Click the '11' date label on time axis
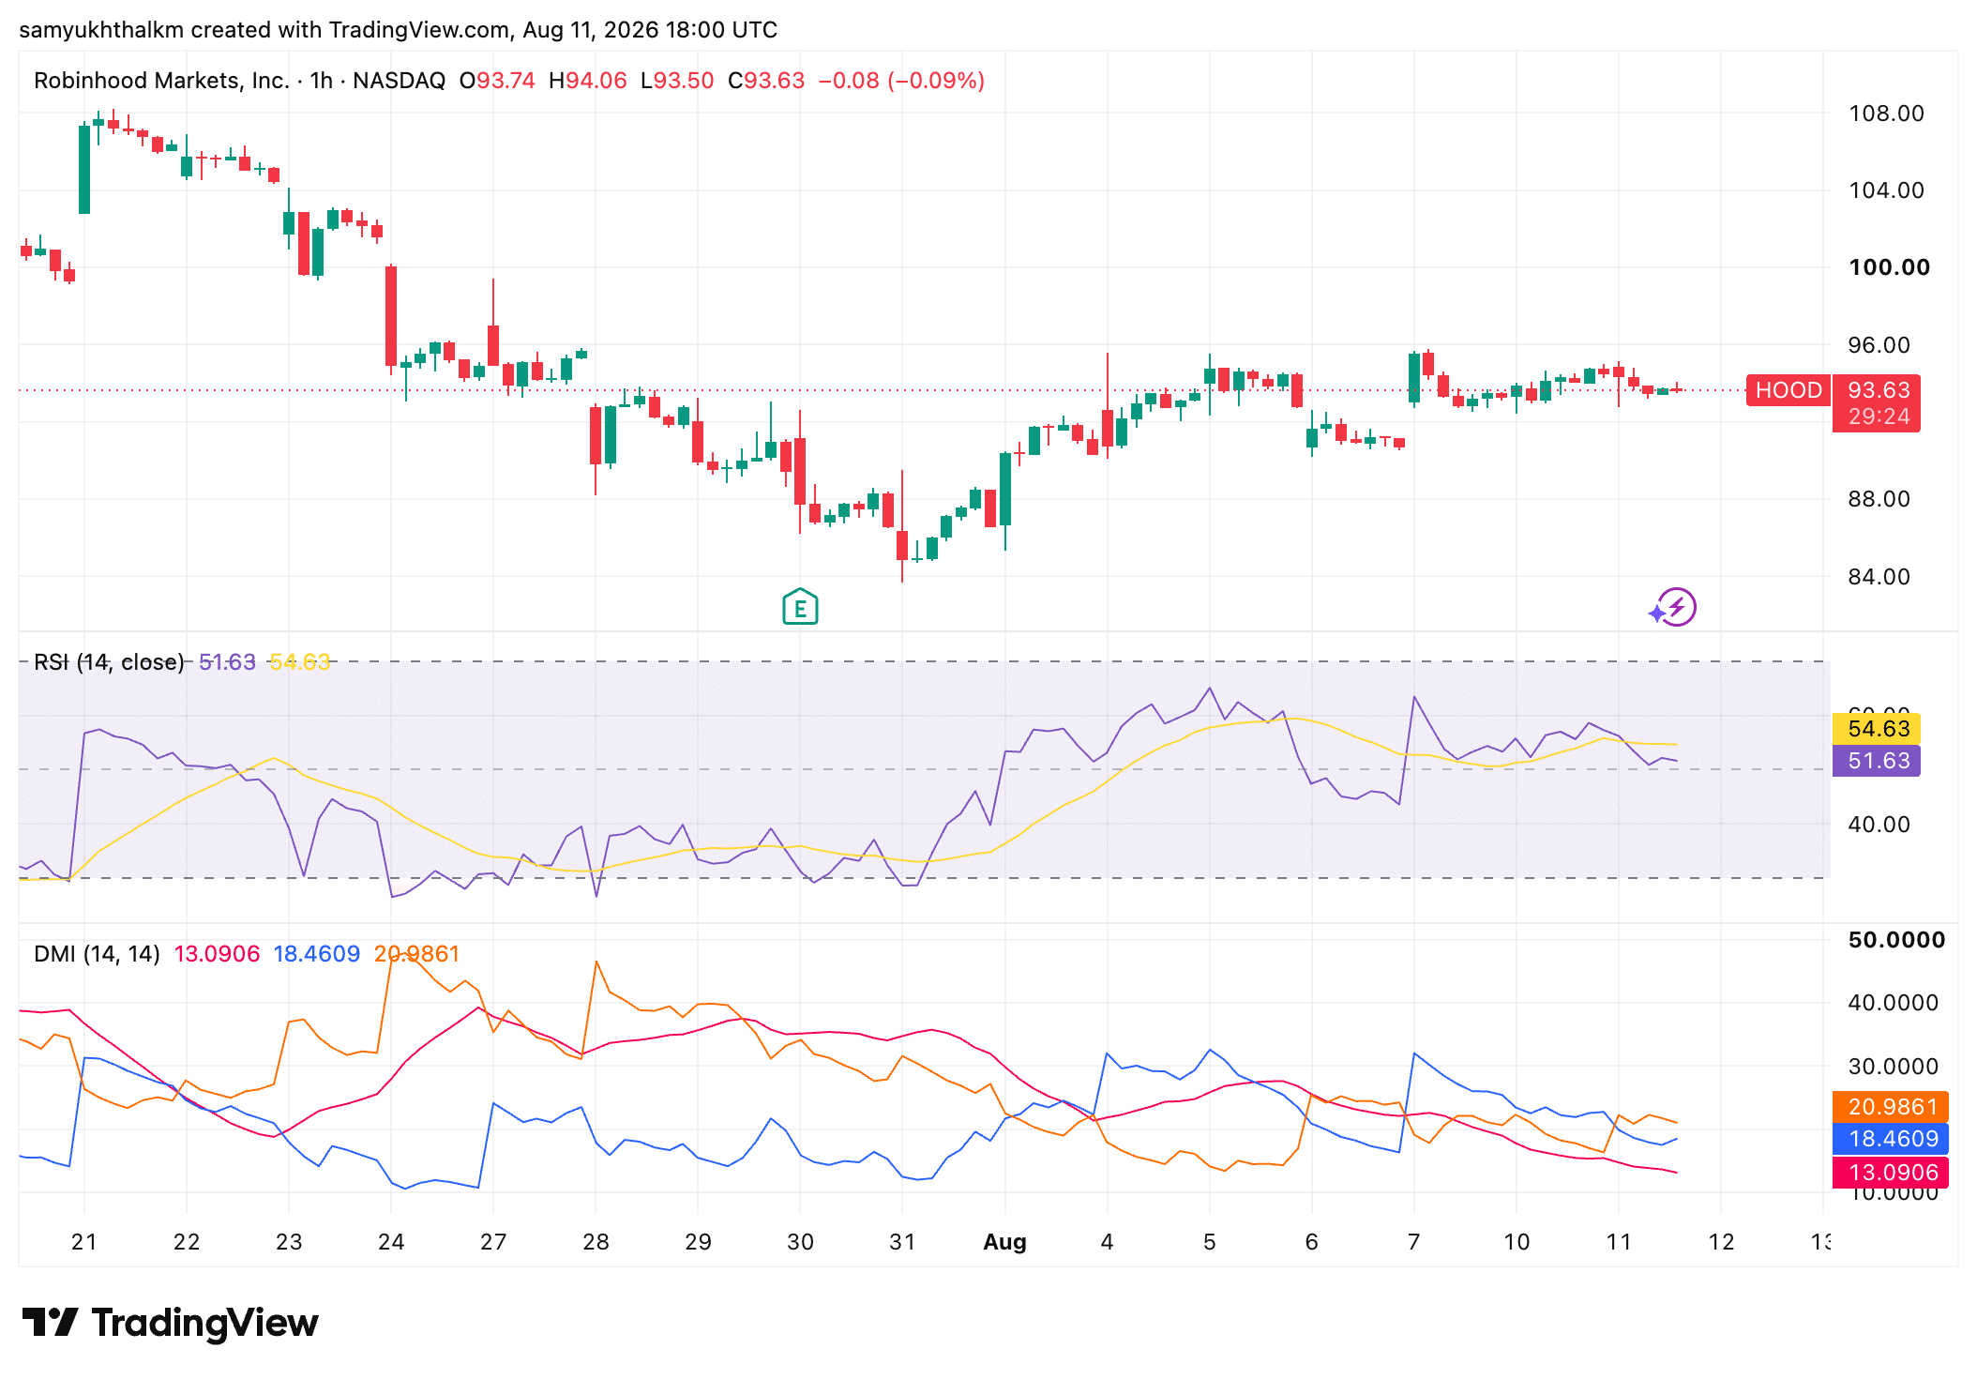Screen dimensions: 1977x1379 pos(1619,1242)
